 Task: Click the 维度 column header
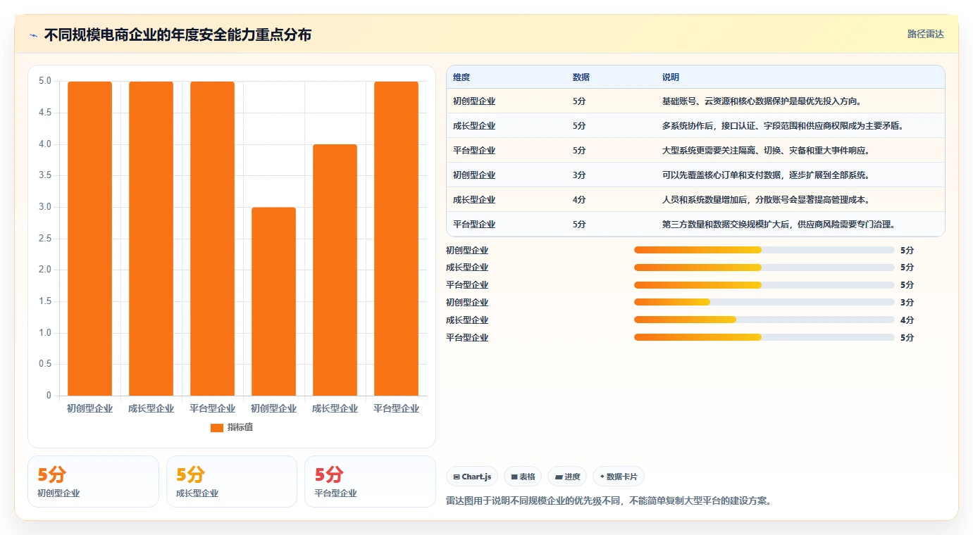[461, 77]
